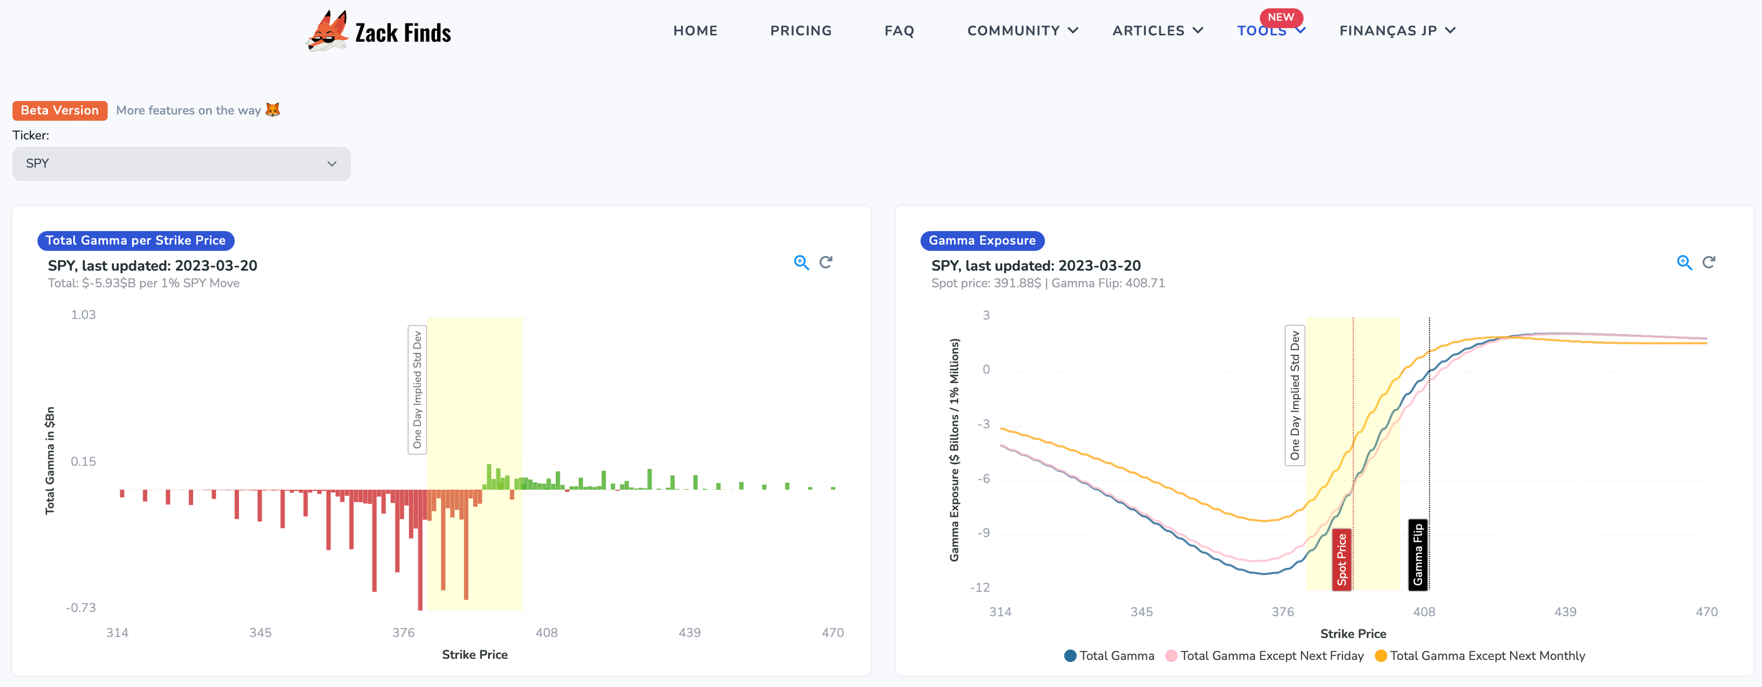Click zoom icon on Gamma Exposure chart
The height and width of the screenshot is (687, 1762).
(1684, 263)
